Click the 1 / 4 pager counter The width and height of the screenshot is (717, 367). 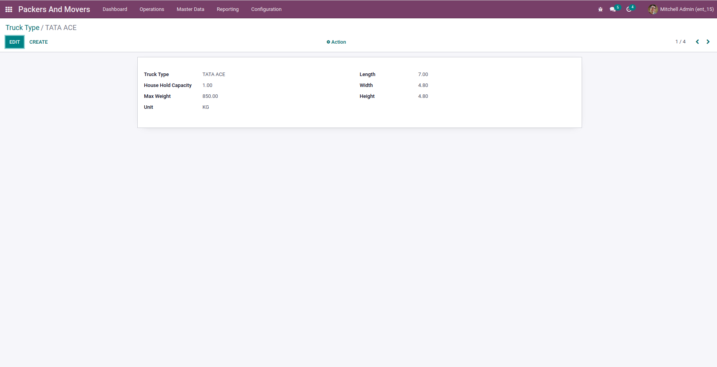click(x=680, y=42)
